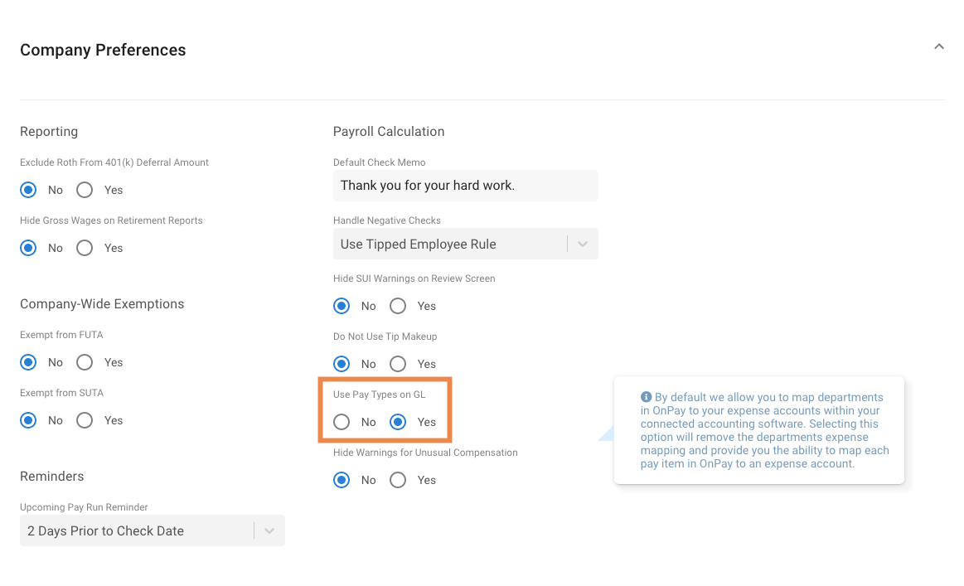
Task: Choose No for Hide Gross Wages on Retirement
Action: [28, 248]
